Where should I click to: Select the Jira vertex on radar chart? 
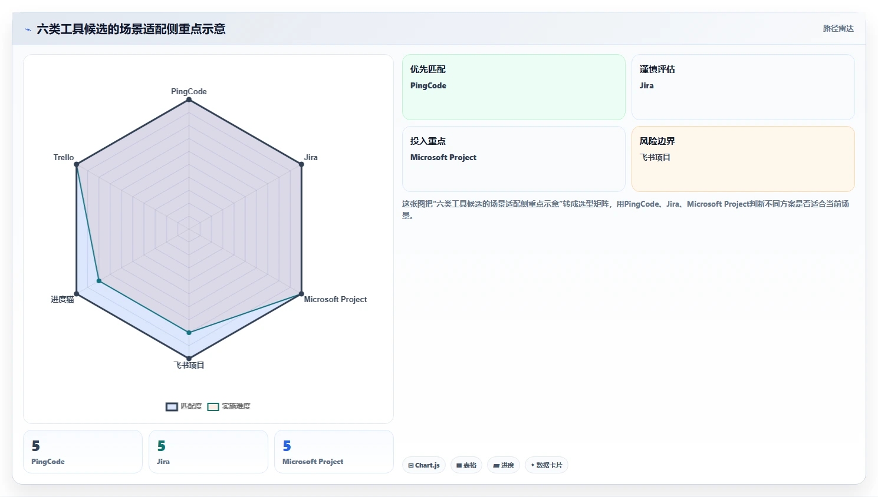pyautogui.click(x=301, y=164)
